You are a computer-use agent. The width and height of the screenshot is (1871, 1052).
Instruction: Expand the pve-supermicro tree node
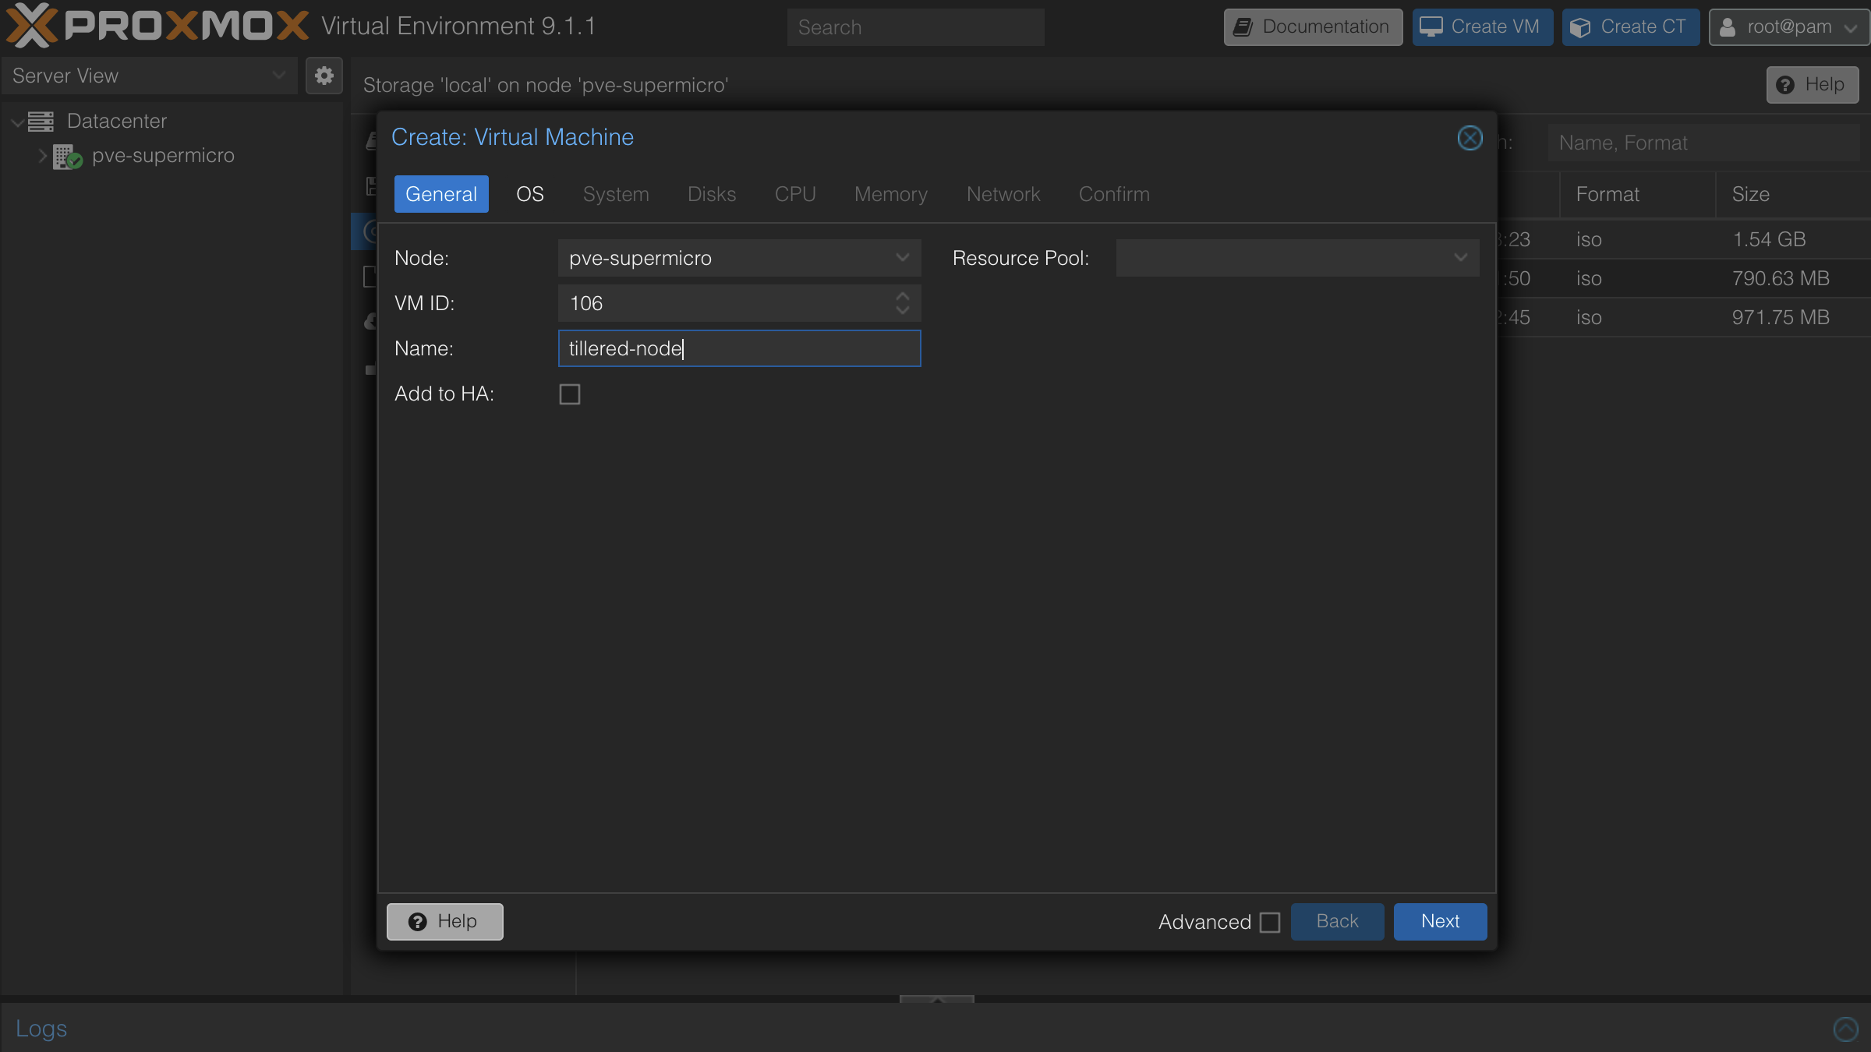coord(42,156)
